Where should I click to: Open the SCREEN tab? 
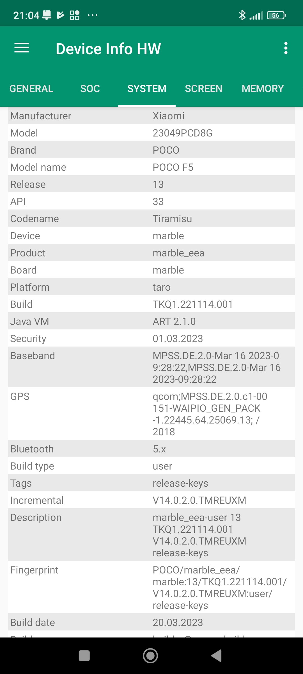[203, 89]
